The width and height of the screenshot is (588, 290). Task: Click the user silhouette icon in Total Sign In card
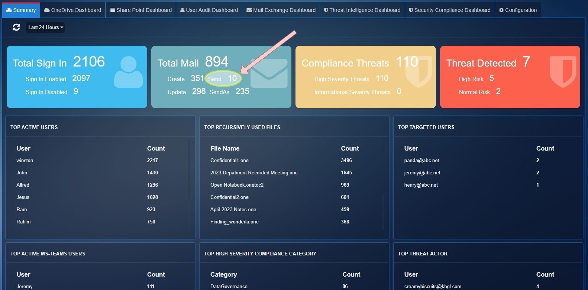(x=128, y=72)
